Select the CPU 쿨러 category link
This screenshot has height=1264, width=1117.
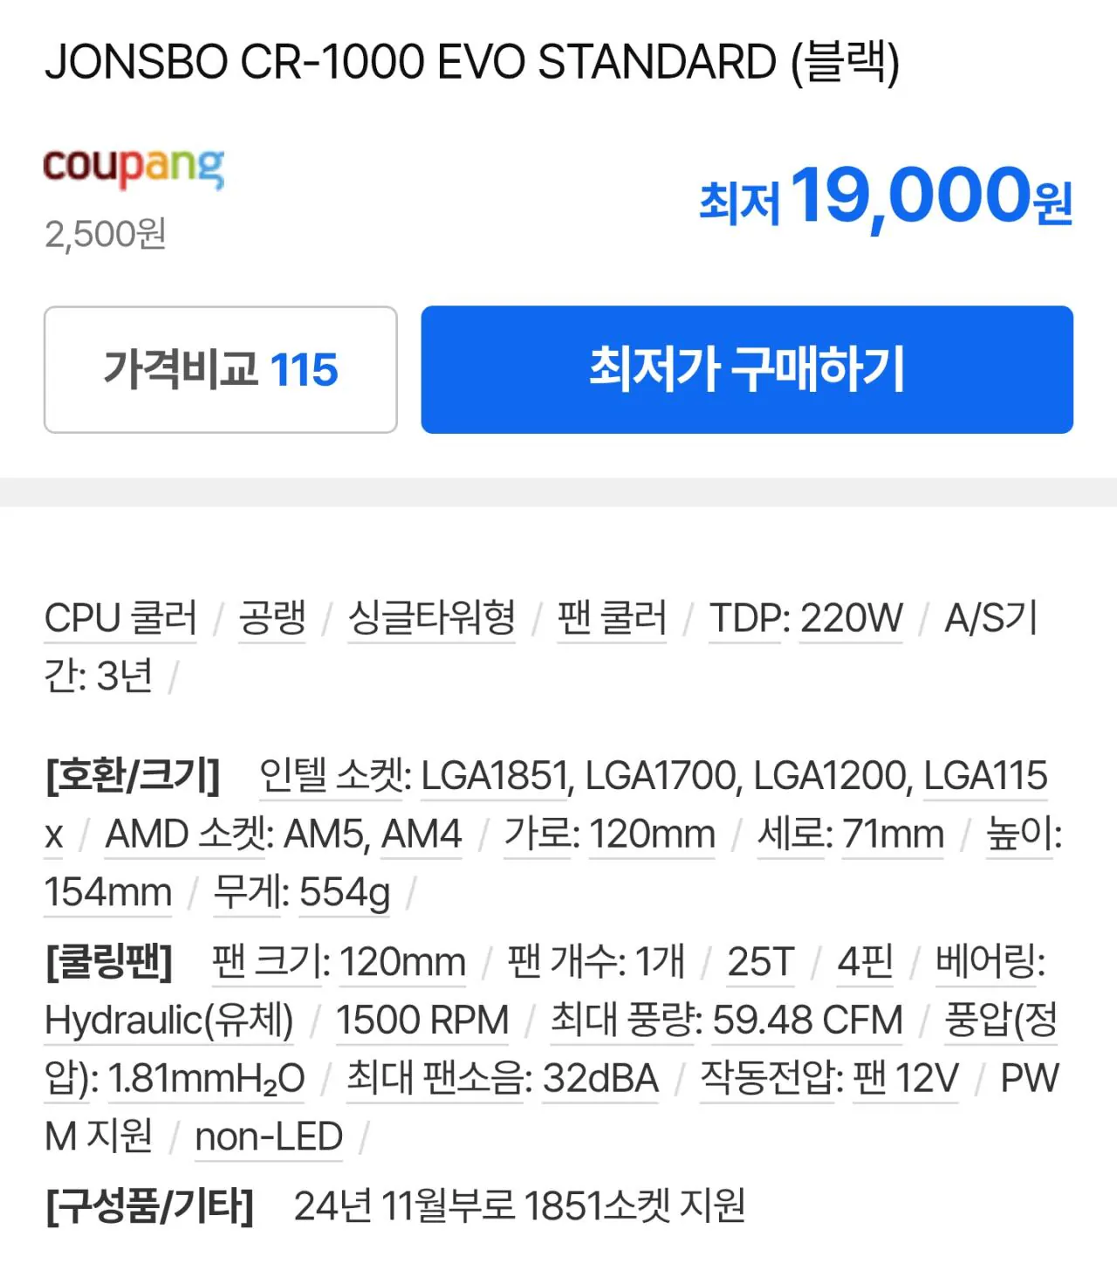pos(120,618)
